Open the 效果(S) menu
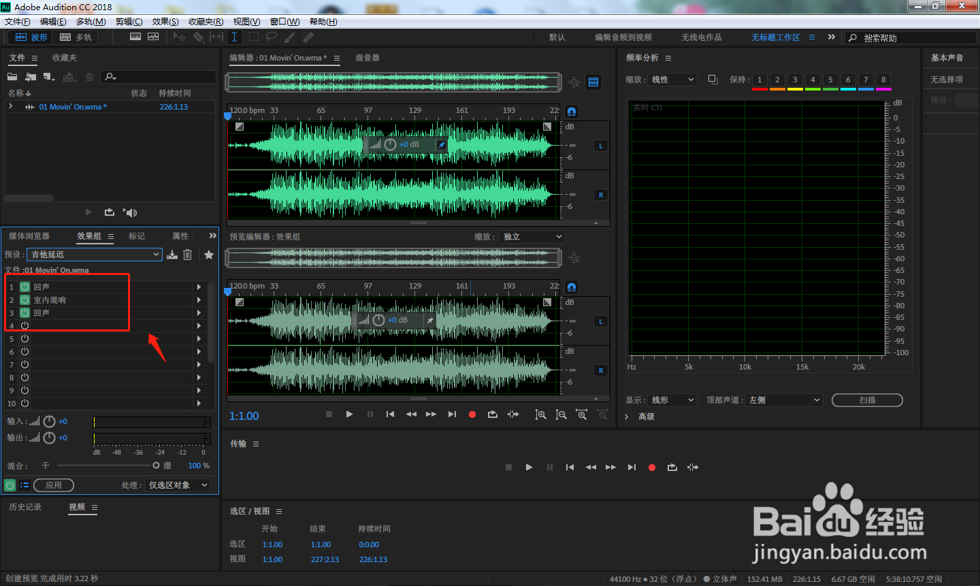 pos(165,22)
